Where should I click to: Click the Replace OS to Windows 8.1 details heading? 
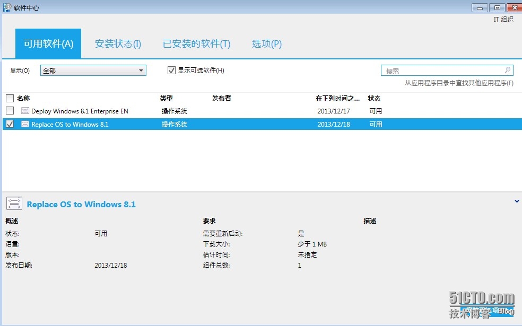pyautogui.click(x=81, y=204)
